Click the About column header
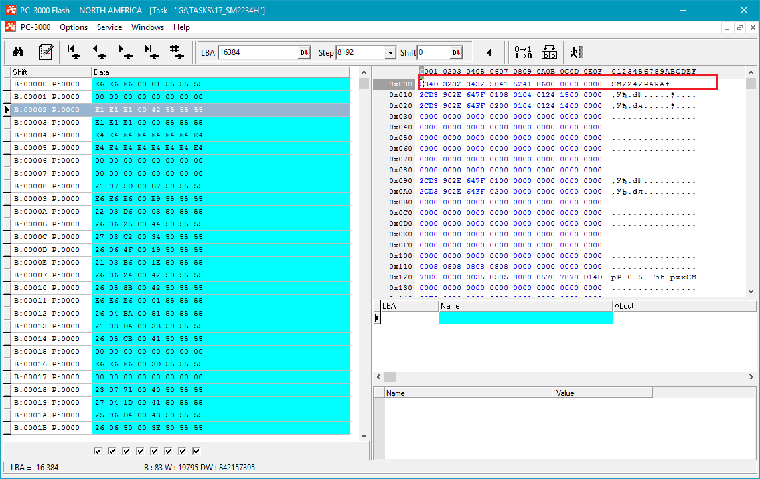The image size is (760, 479). click(x=684, y=306)
